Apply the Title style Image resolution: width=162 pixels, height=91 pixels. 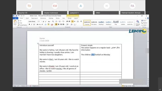point(116,23)
